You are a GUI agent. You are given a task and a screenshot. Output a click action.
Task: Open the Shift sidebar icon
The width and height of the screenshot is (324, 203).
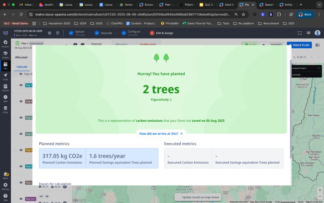(x=5, y=98)
